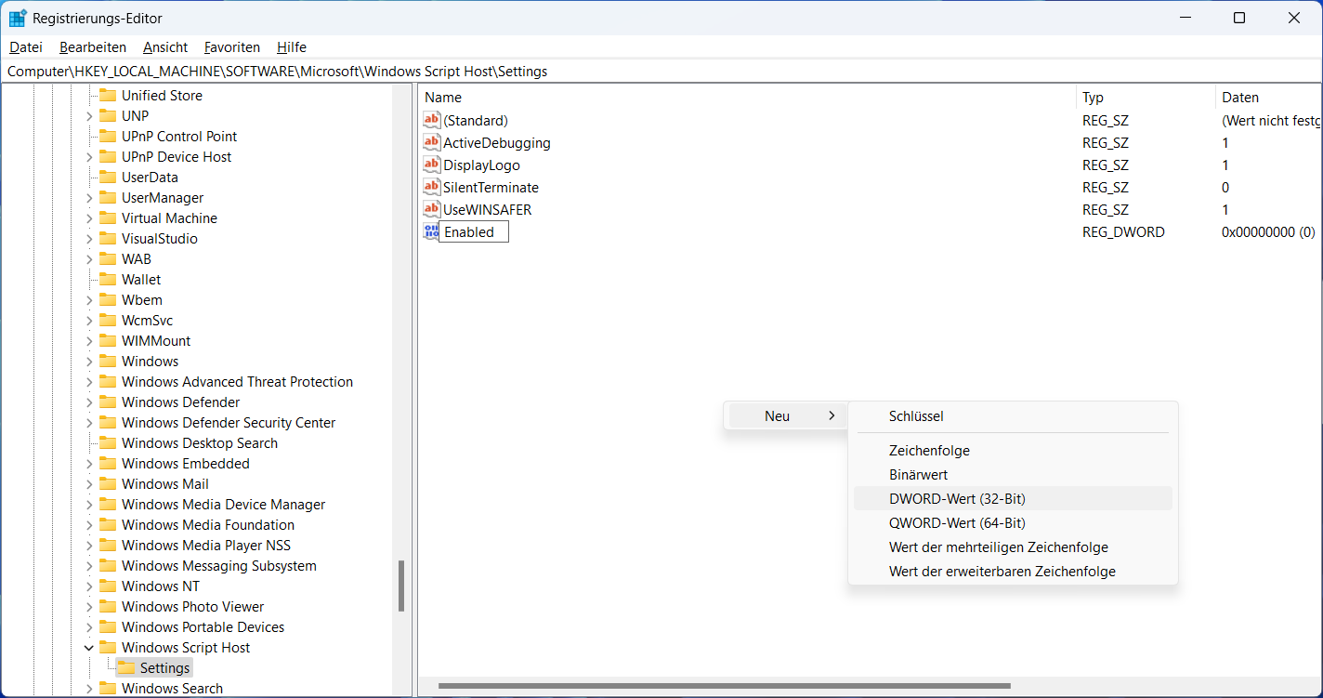Click the string icon beside DisplayLogo
This screenshot has height=698, width=1323.
coord(431,165)
